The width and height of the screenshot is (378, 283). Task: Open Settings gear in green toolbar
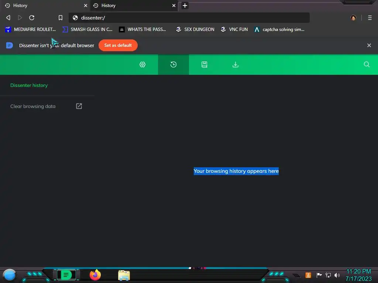(x=142, y=64)
